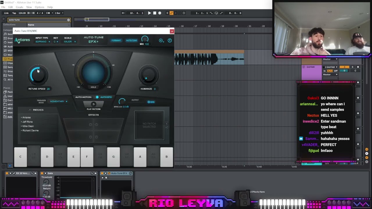Save Gate device preset icon
This screenshot has height=209, width=372.
[95, 173]
